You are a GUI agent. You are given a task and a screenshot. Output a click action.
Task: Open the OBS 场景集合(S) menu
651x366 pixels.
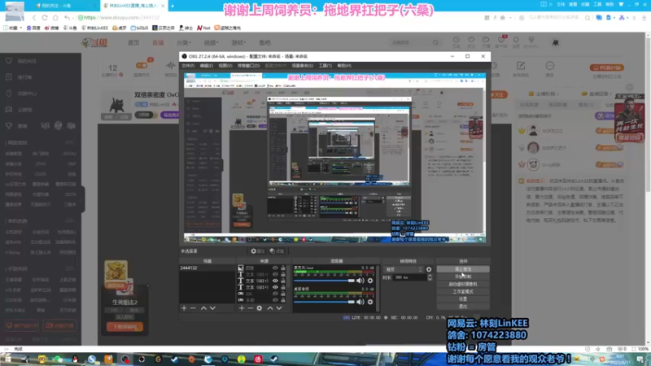coord(302,66)
